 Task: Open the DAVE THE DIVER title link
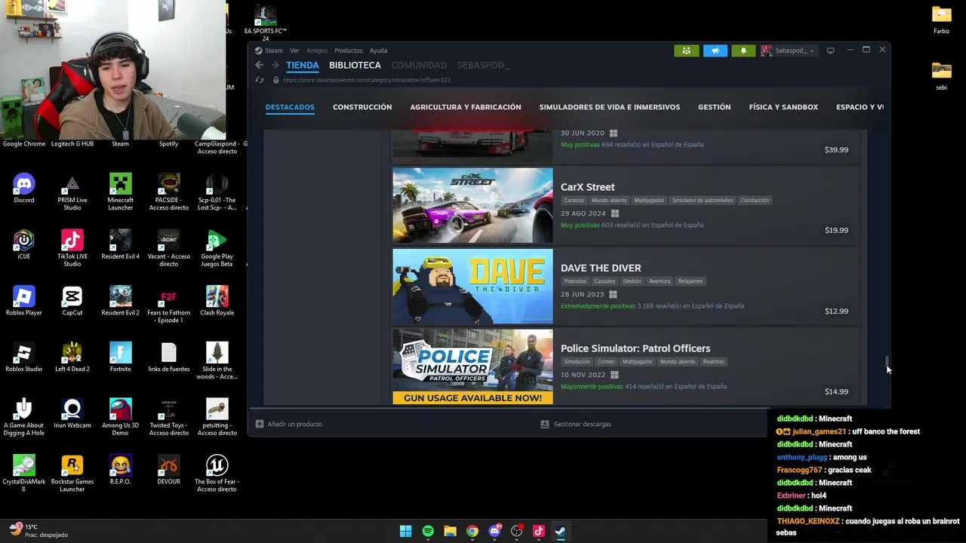click(601, 268)
